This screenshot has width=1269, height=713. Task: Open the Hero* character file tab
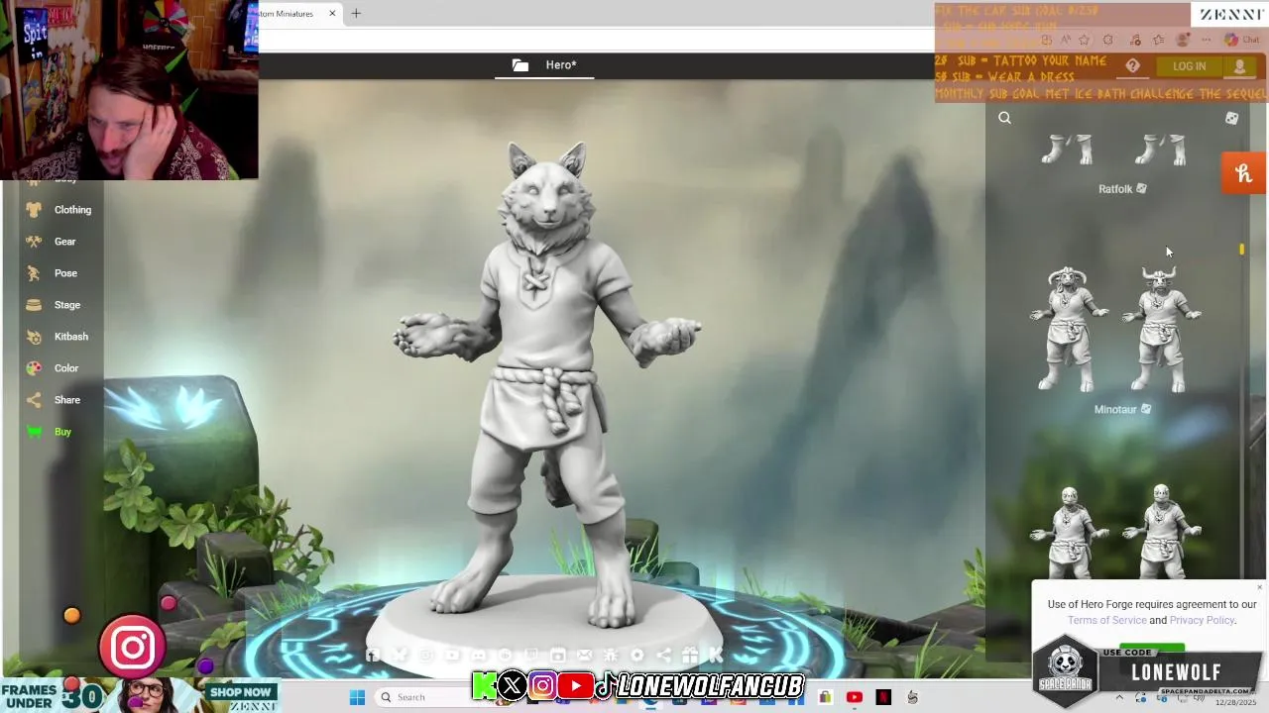(545, 65)
